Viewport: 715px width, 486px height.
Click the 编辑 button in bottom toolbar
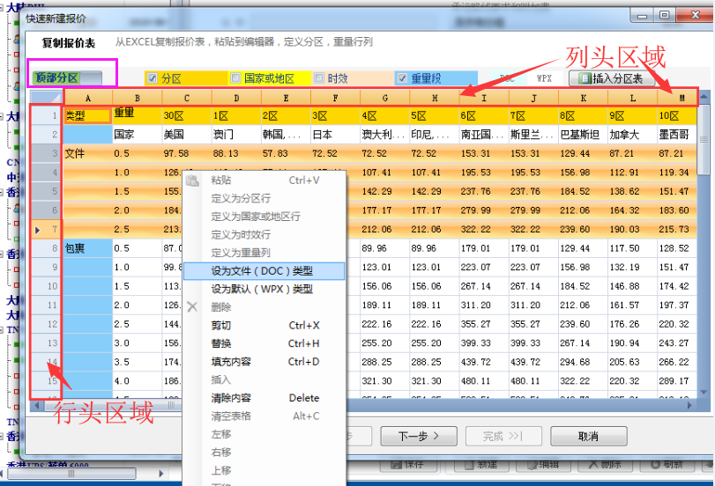pyautogui.click(x=541, y=464)
